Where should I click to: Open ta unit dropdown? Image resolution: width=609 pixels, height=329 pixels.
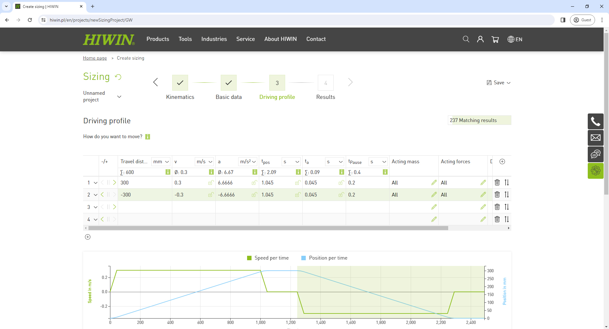[335, 162]
